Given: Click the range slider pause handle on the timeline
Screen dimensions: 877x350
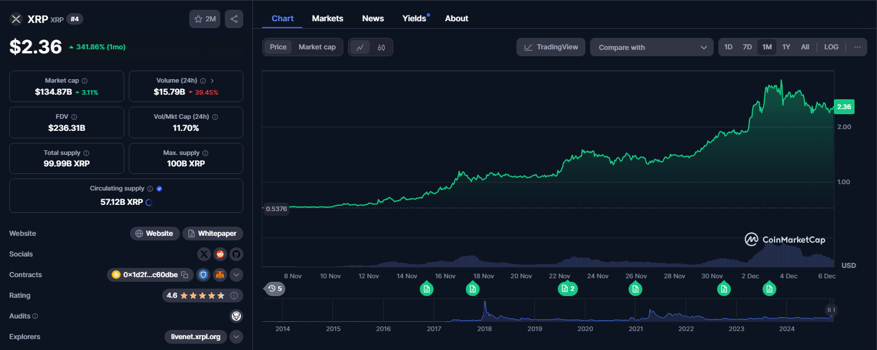Looking at the screenshot, I should coord(830,310).
